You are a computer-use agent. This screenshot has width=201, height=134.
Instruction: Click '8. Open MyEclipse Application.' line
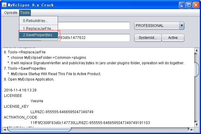click(x=29, y=79)
